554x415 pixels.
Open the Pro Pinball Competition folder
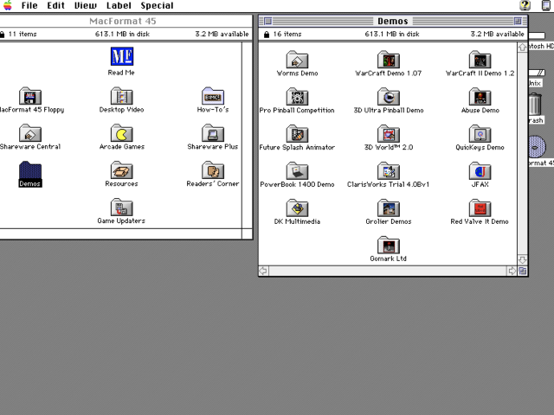pyautogui.click(x=297, y=97)
